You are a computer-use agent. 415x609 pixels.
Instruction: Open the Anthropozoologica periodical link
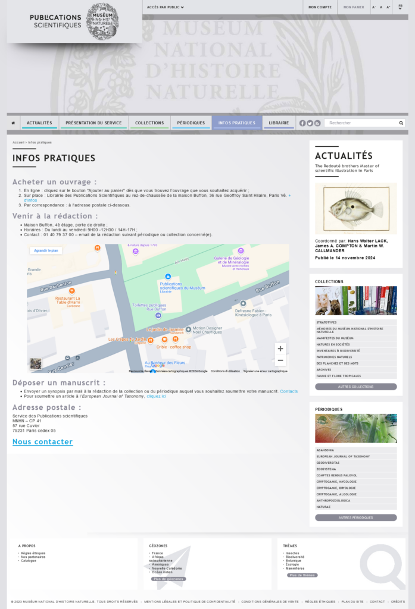pyautogui.click(x=356, y=501)
